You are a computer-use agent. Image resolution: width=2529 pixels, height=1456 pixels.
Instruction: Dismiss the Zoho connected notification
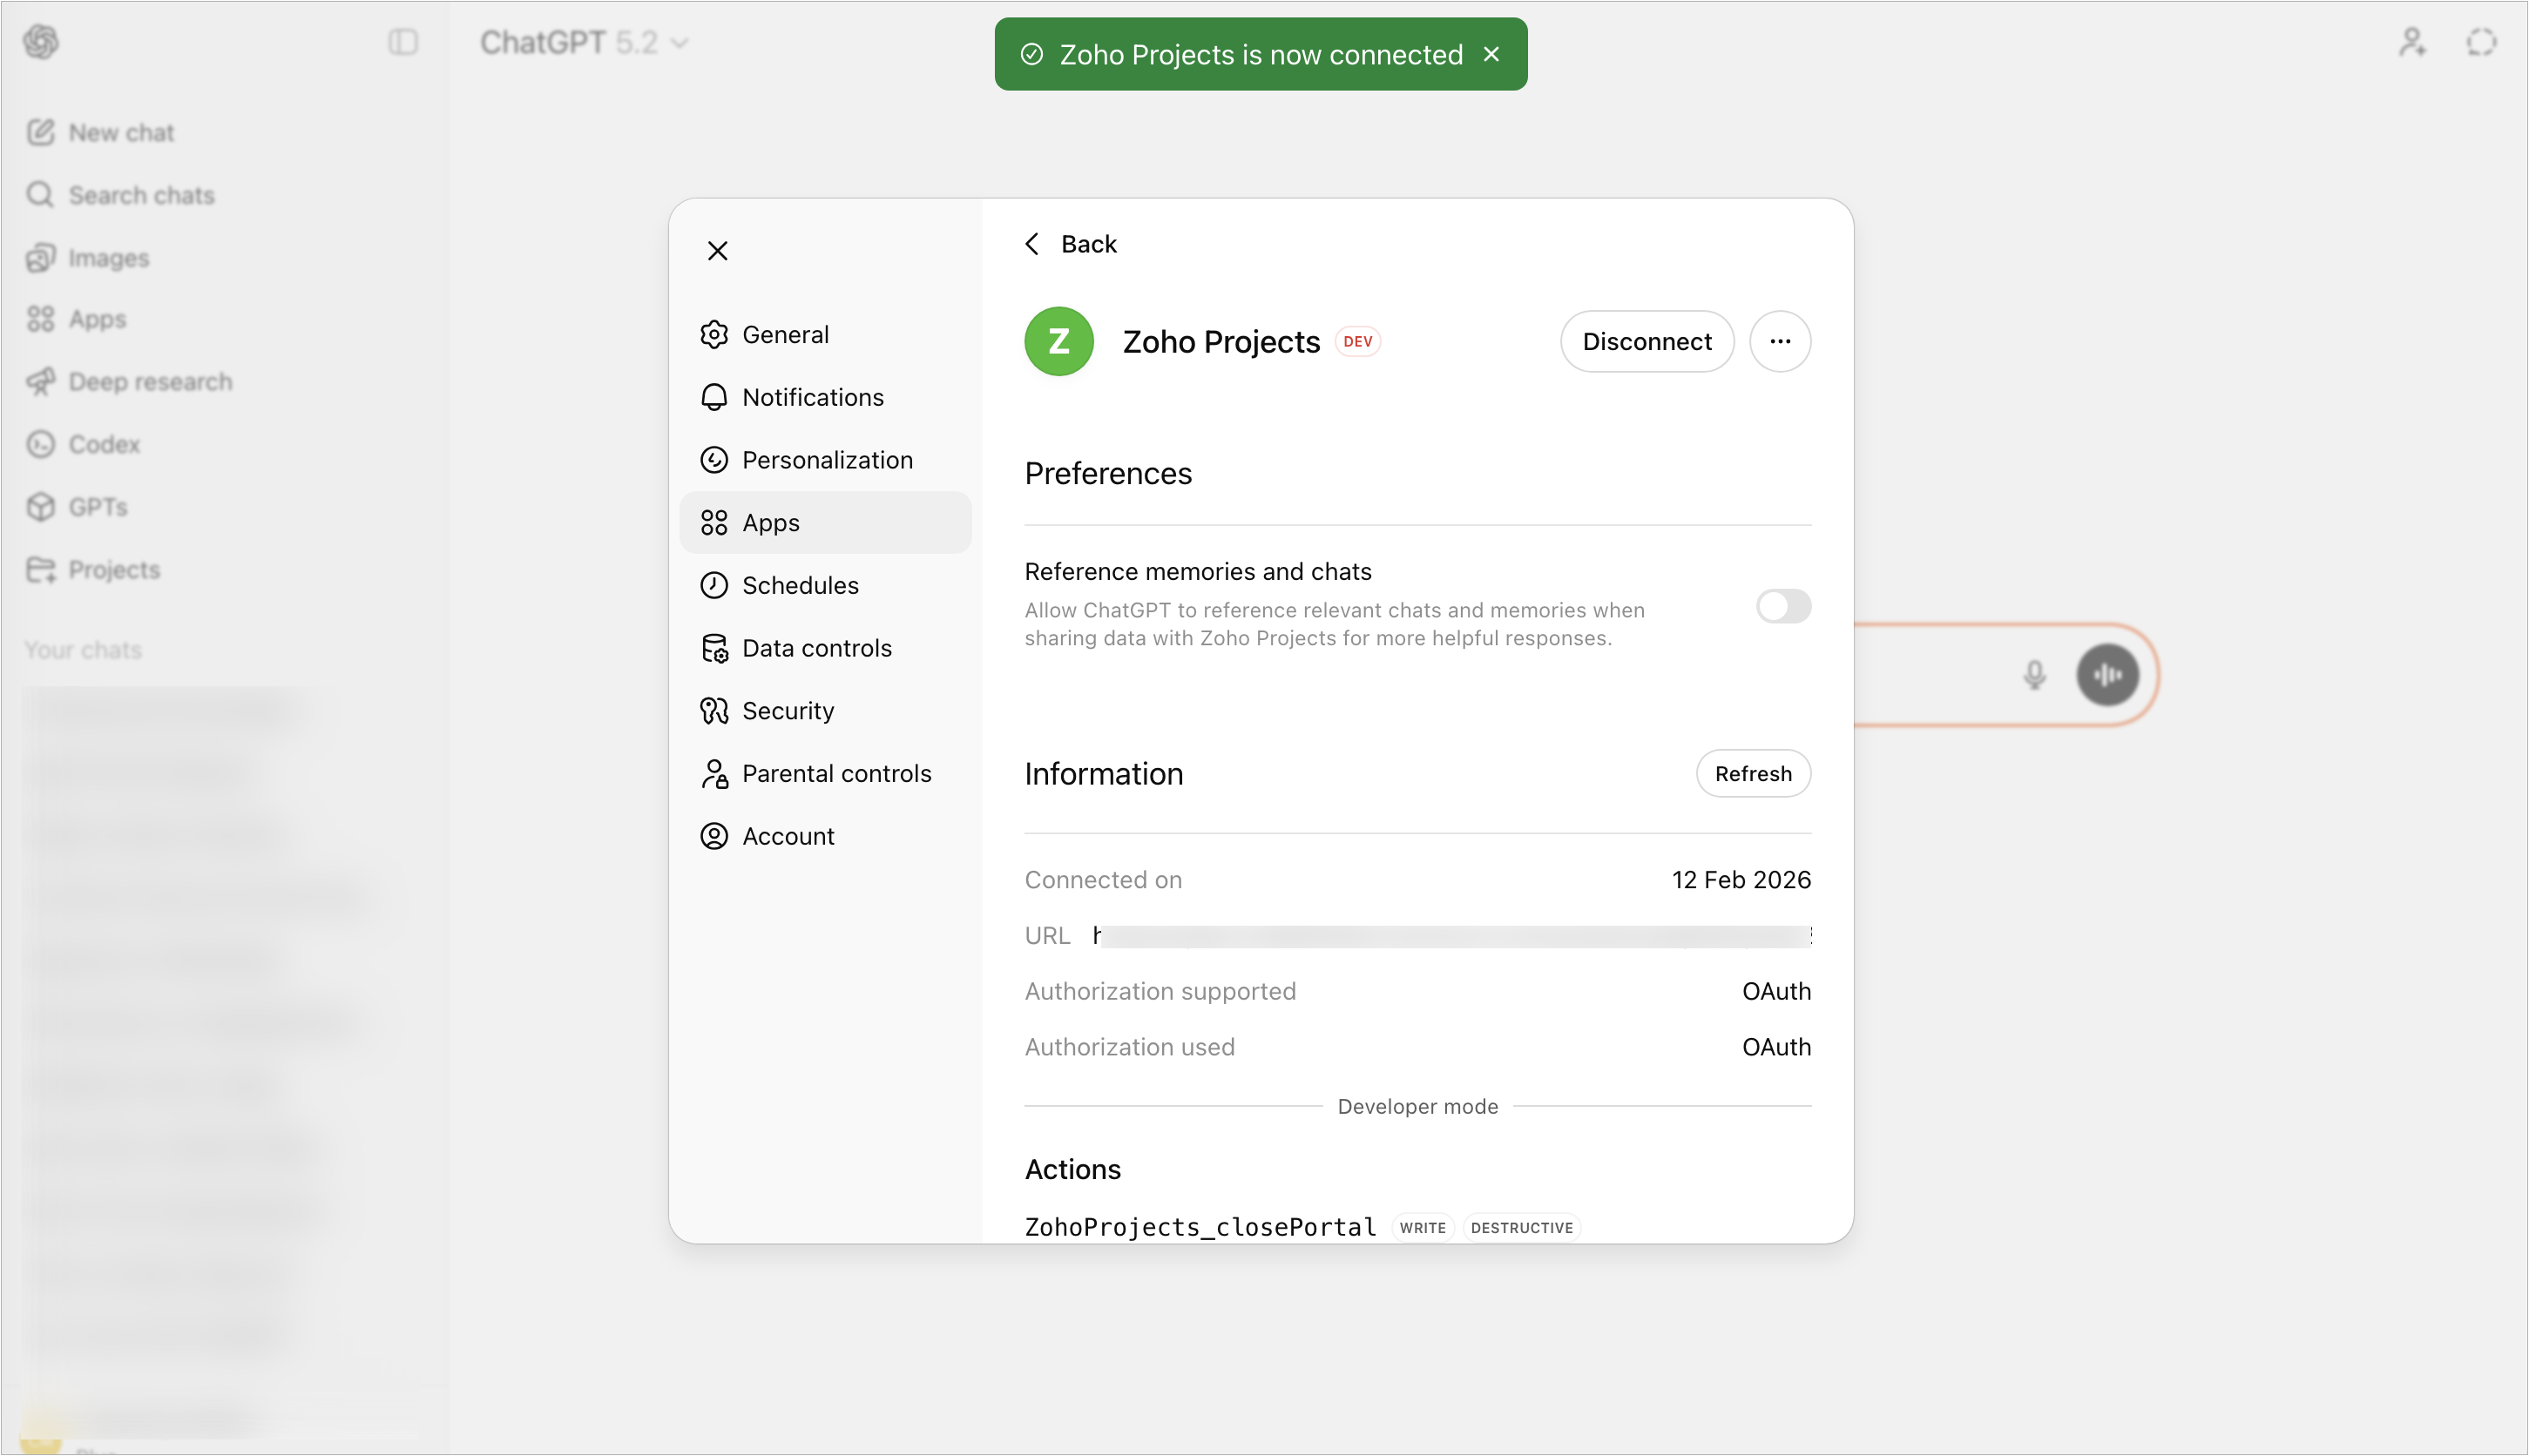[x=1491, y=54]
